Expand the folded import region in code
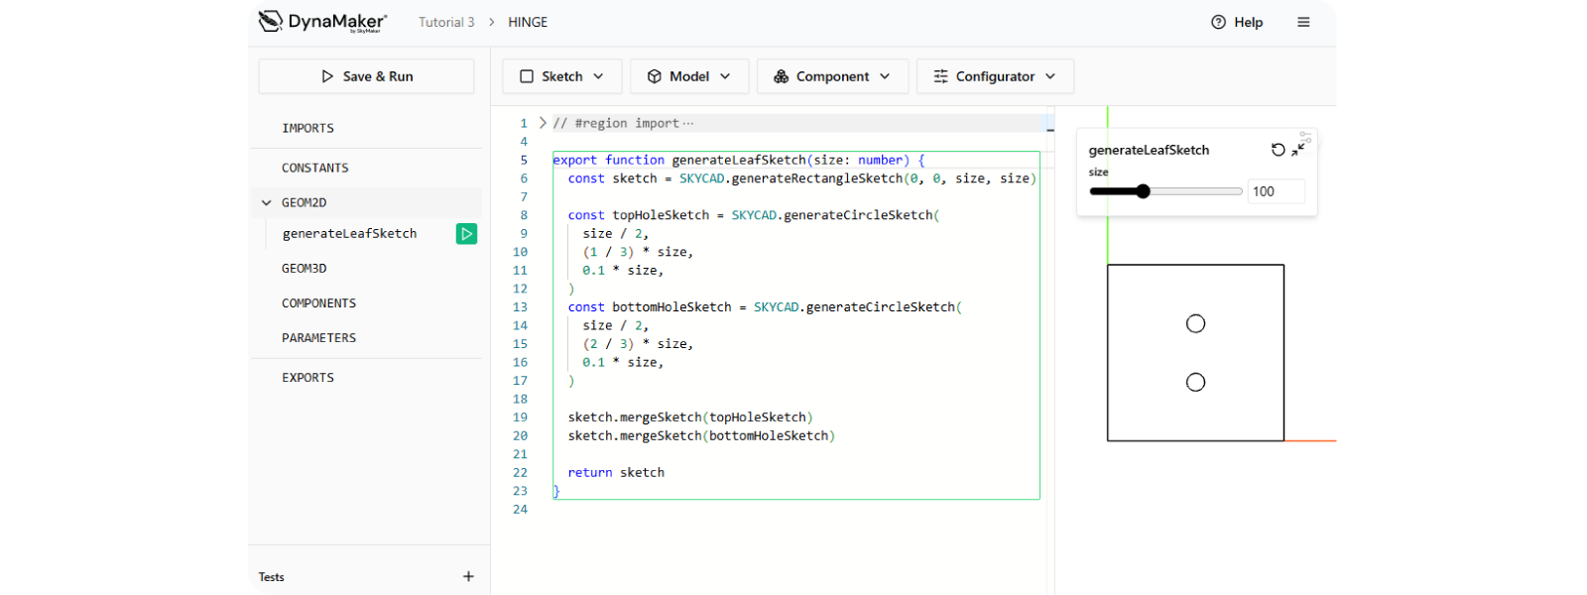 (x=543, y=123)
